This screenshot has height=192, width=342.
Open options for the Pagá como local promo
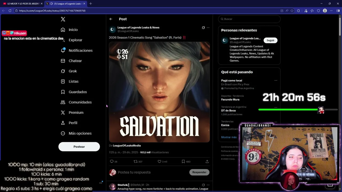[x=276, y=81]
